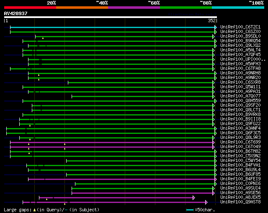Click the UniRef100_B6U9L4 label
The height and width of the screenshot is (213, 268).
click(240, 170)
